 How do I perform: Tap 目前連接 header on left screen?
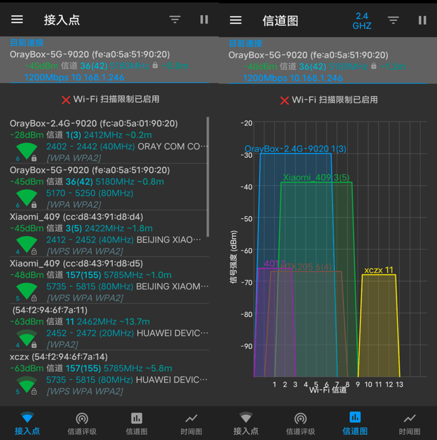[27, 43]
